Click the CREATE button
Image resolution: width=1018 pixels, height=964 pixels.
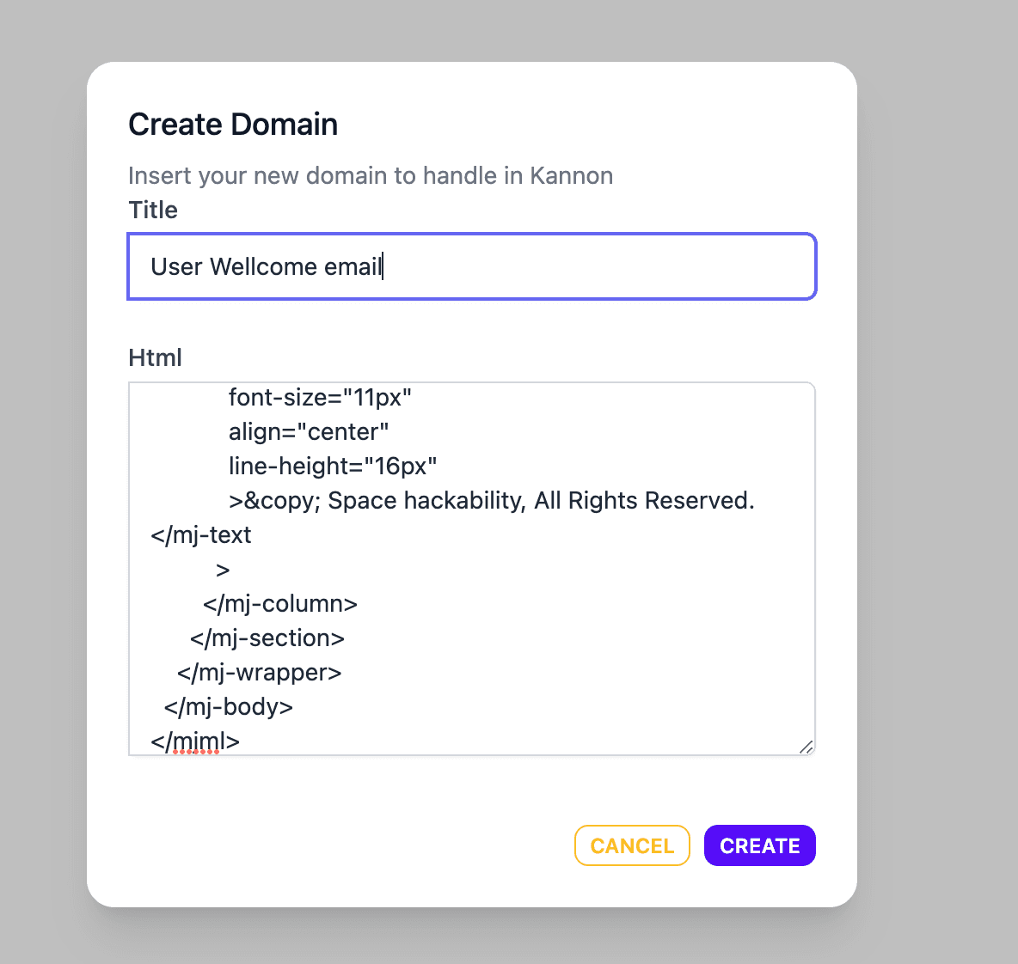pos(759,845)
